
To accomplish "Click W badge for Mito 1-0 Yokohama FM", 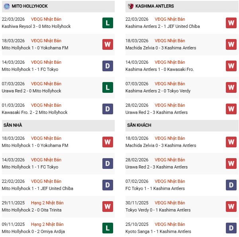I will pyautogui.click(x=108, y=44).
